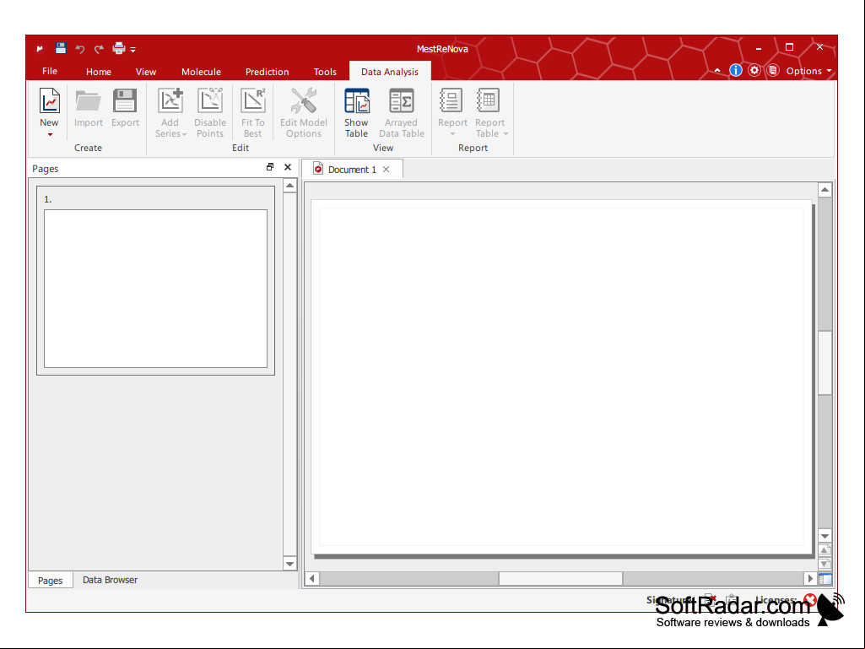Expand the Report dropdown arrow

pos(453,133)
